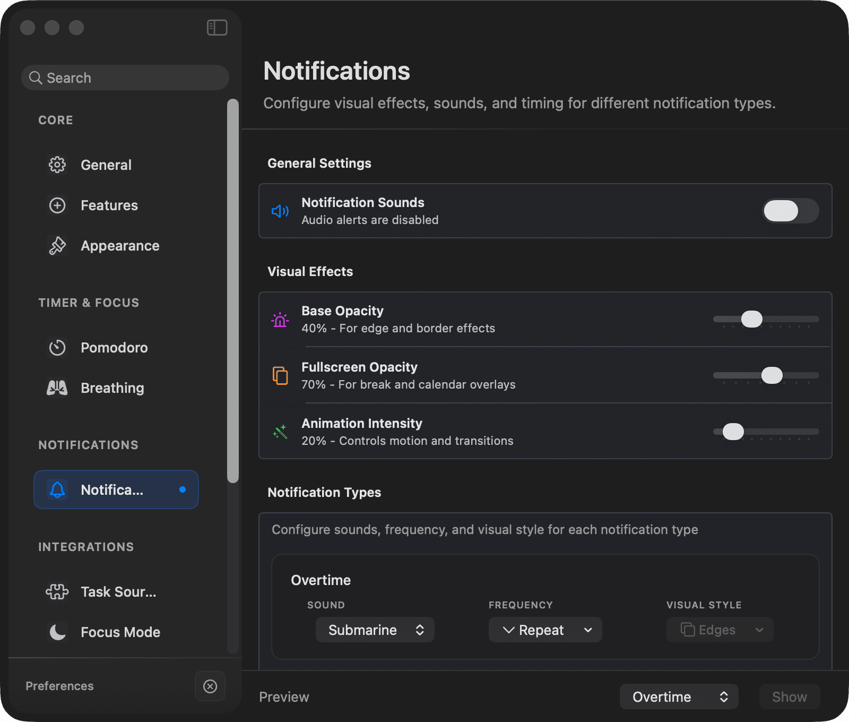Click the Overtime notification type heading
Viewport: 849px width, 722px height.
click(321, 580)
